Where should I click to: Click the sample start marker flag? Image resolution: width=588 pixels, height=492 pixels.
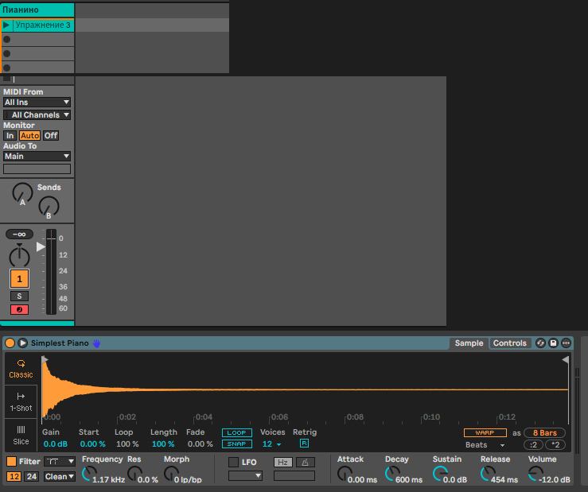tap(45, 360)
